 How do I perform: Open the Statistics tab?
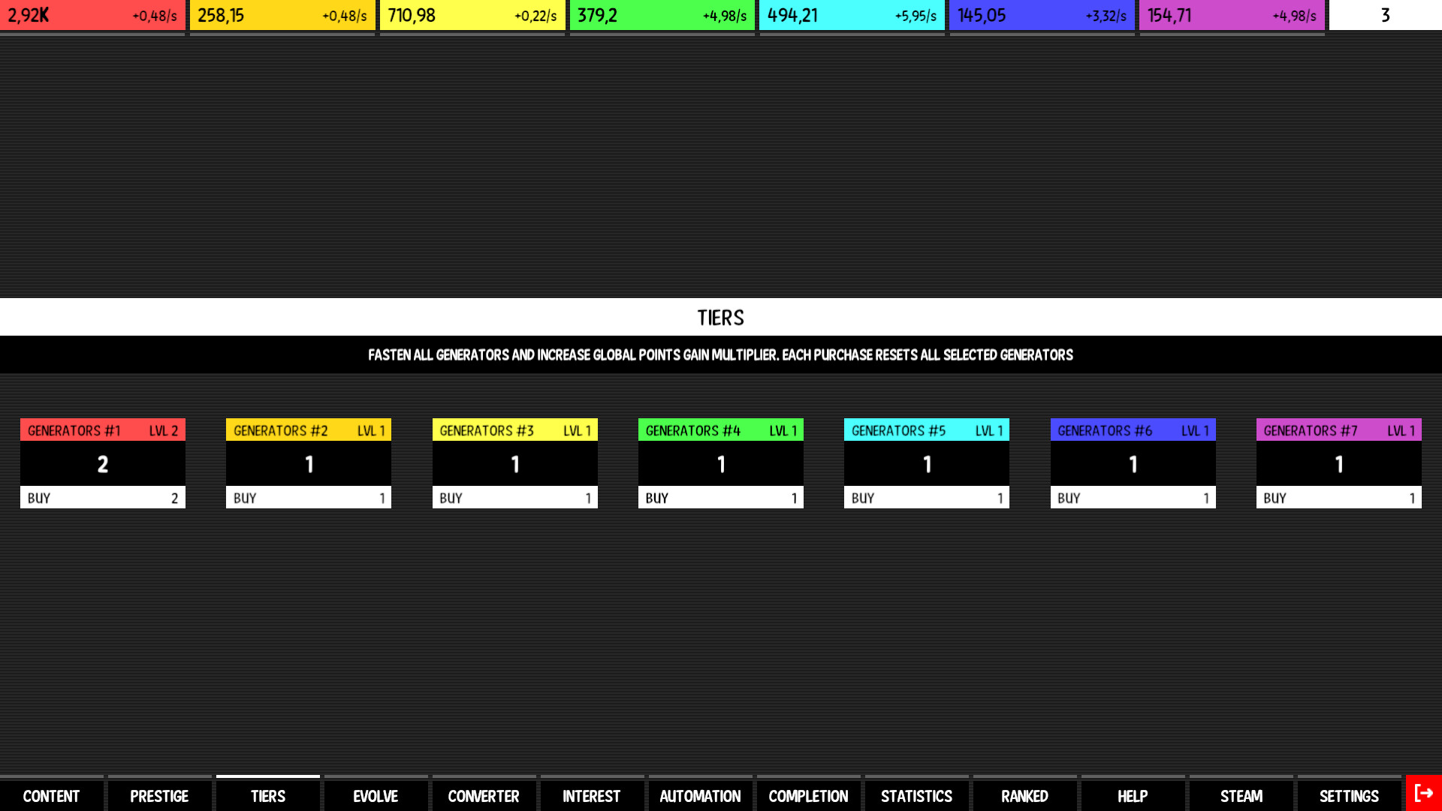[x=916, y=796]
